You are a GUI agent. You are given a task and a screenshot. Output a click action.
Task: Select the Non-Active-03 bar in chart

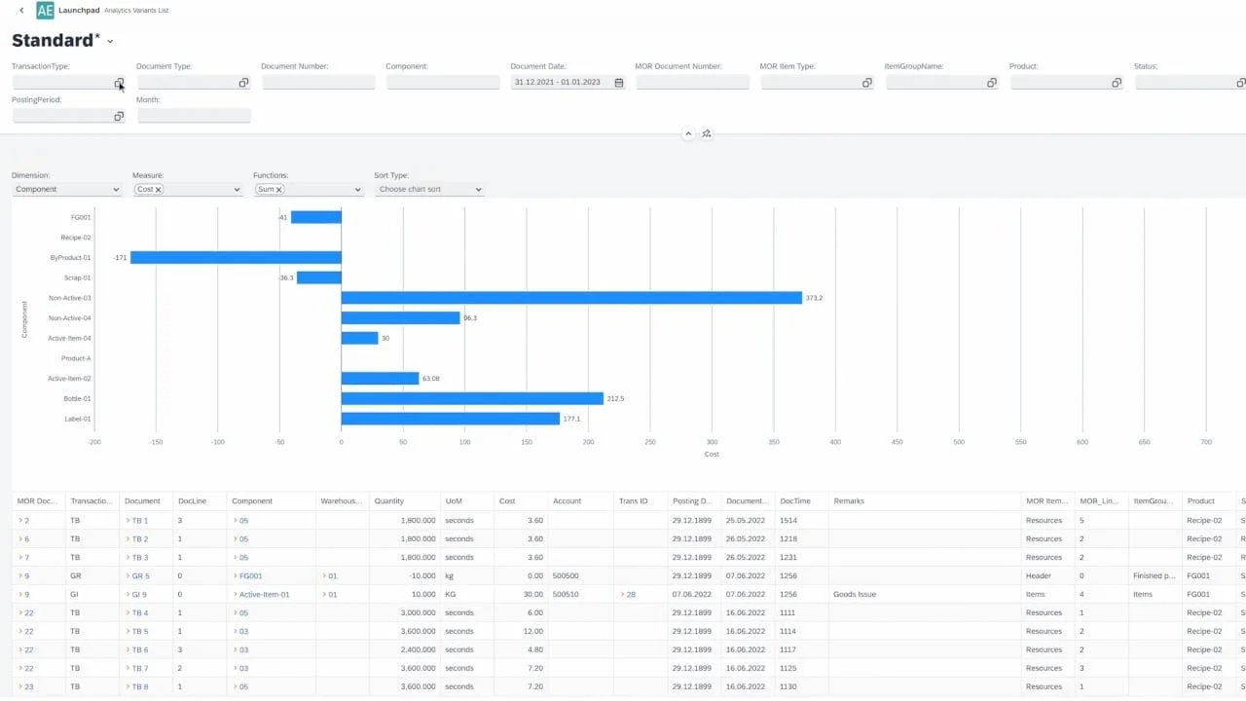click(x=571, y=298)
